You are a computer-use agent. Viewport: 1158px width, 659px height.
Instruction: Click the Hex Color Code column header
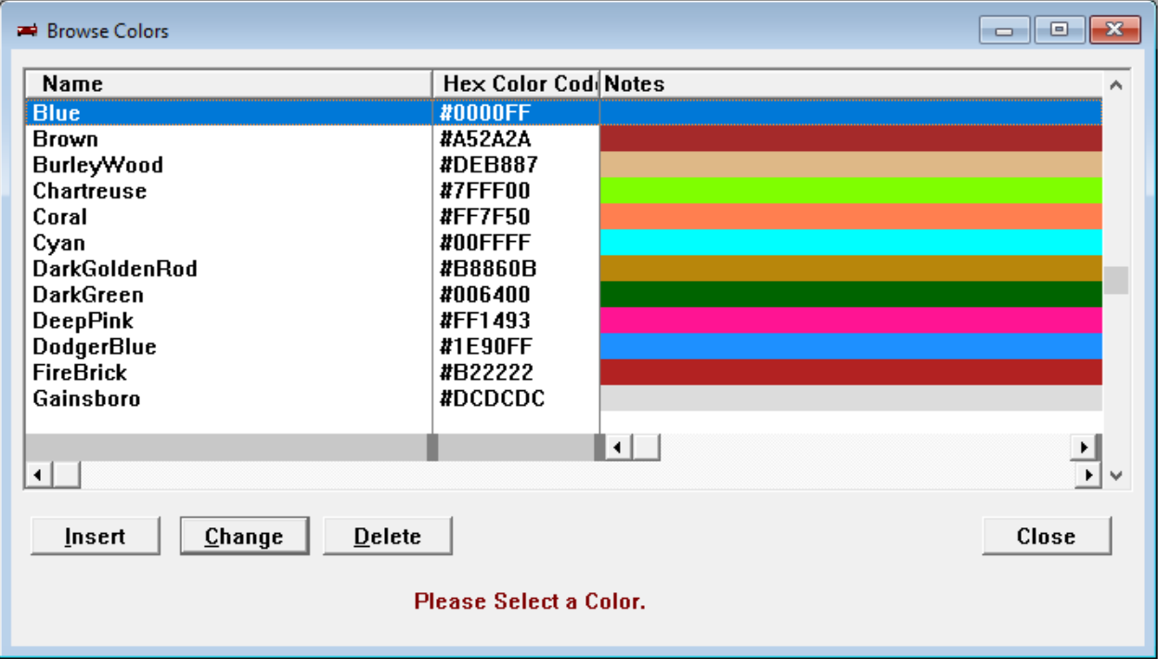point(517,83)
